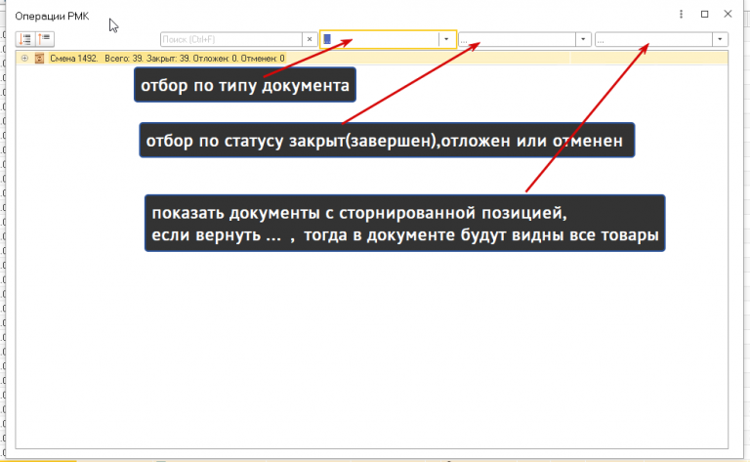
Task: Click the document icon beside Смена 1492
Action: click(x=39, y=59)
